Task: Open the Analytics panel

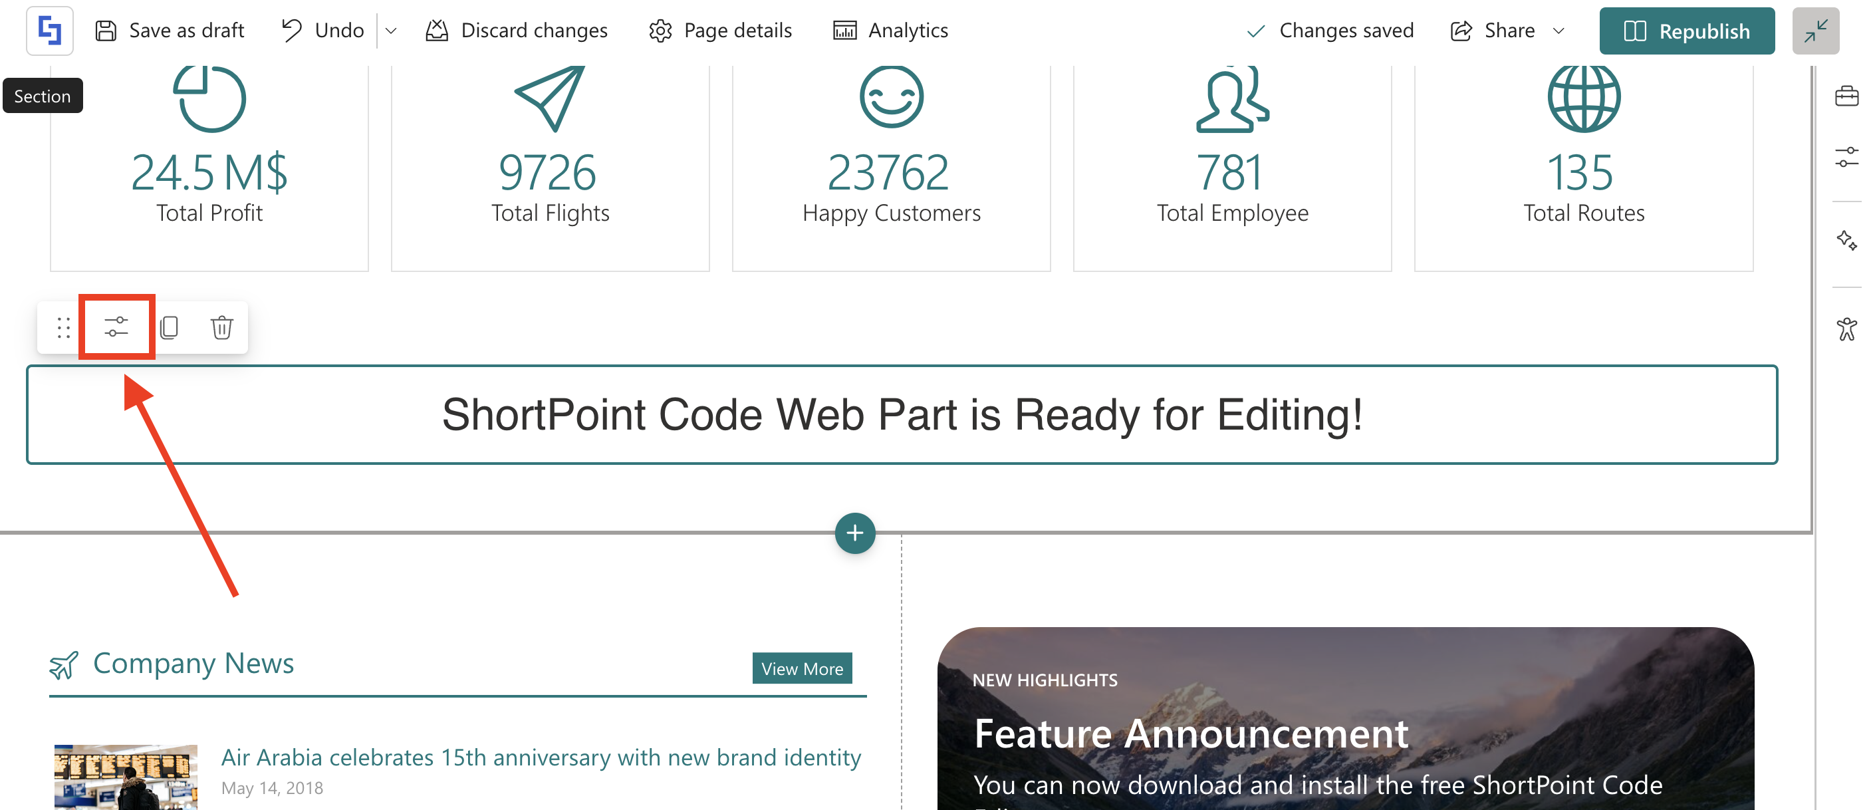Action: [x=890, y=31]
